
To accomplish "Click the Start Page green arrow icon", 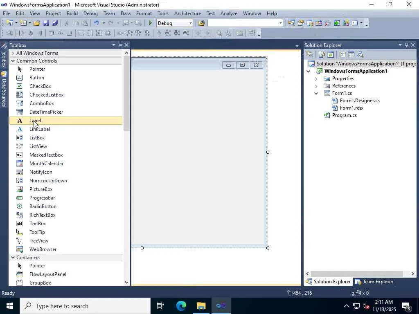I will [x=337, y=23].
